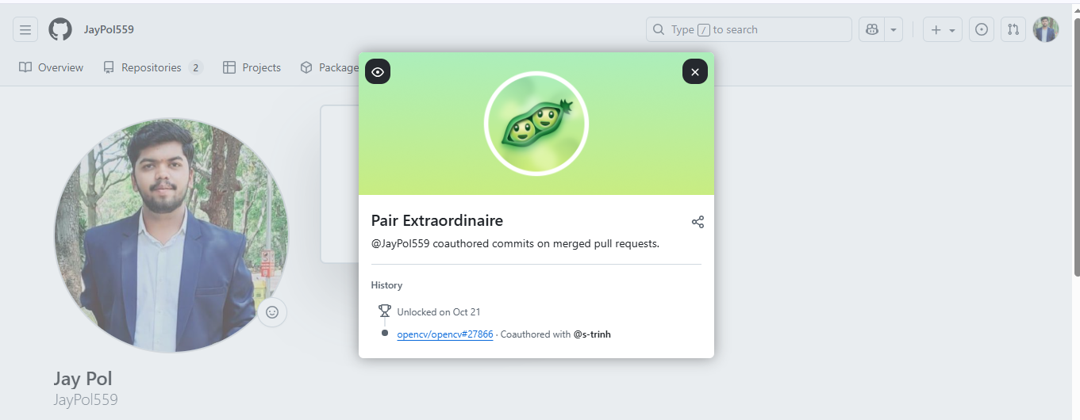Open Copilot chat icon
Screen dimensions: 1080x420
point(872,29)
